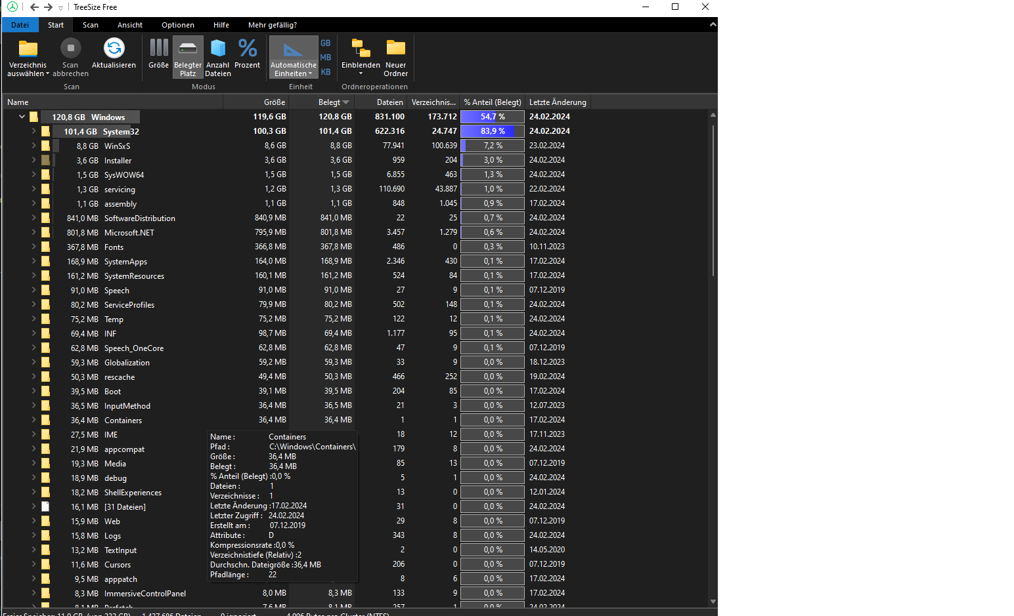Switch to the Ansicht ribbon tab
Image resolution: width=1014 pixels, height=616 pixels.
pyautogui.click(x=130, y=25)
